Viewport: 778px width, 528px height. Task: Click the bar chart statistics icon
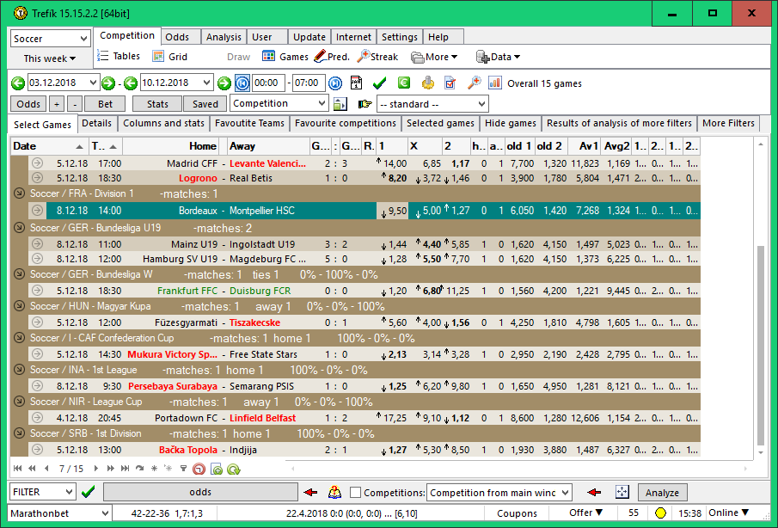pyautogui.click(x=495, y=83)
